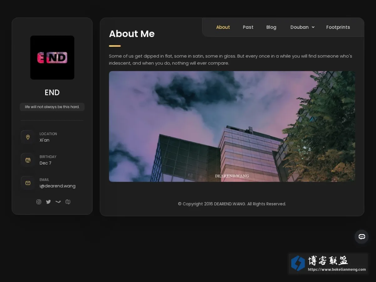Screen dimensions: 376x282
Task: Click the "Copyright 2016 DEAREND.WANG" footer text
Action: 232,204
